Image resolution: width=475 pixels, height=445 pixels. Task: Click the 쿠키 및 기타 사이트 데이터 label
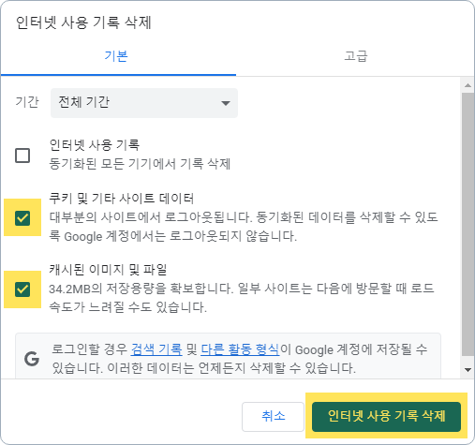click(122, 199)
